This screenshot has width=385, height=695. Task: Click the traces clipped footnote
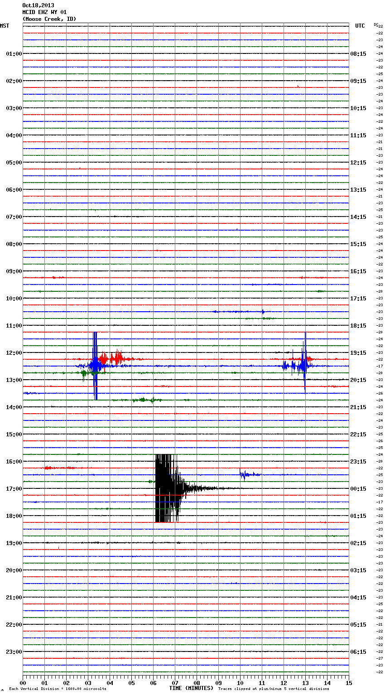tap(274, 689)
